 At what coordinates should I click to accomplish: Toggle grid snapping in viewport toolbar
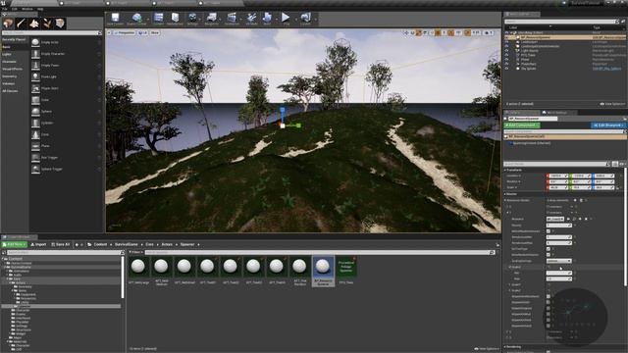[438, 32]
